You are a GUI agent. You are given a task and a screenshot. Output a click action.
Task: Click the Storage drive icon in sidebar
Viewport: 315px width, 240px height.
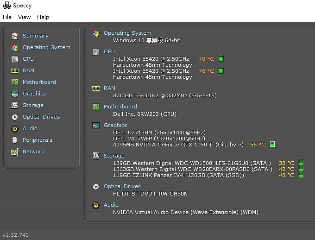[x=15, y=105]
